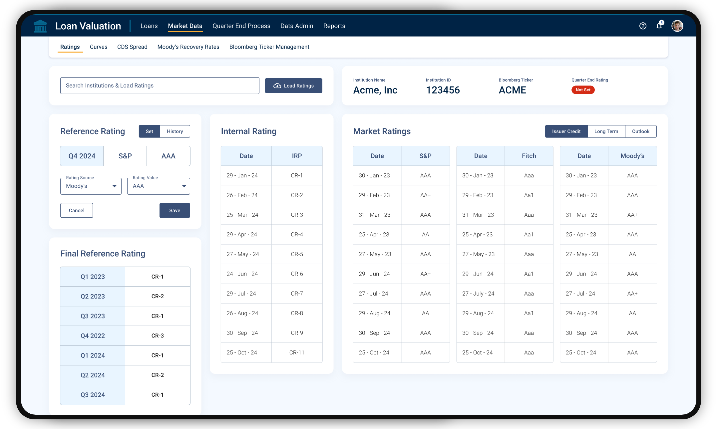Select Issuer Credit market ratings view
This screenshot has height=429, width=717.
[x=566, y=131]
